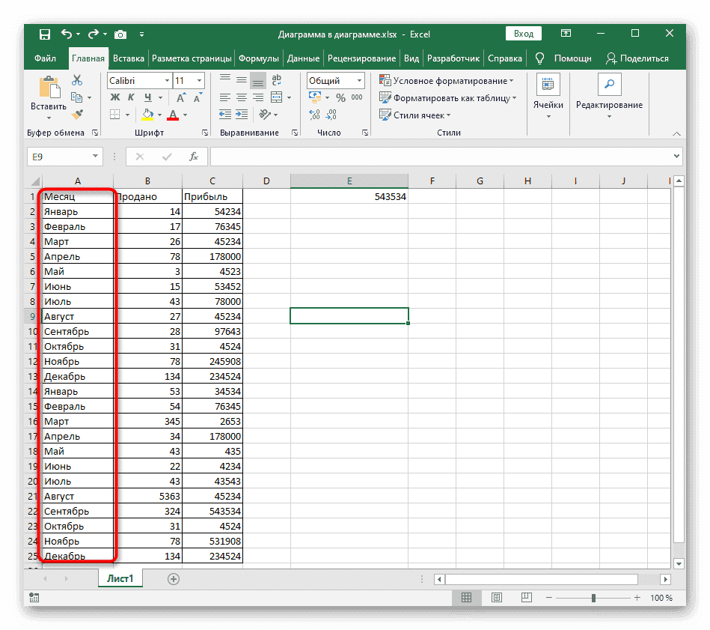Toggle Bold formatting (Ж)

click(x=115, y=98)
